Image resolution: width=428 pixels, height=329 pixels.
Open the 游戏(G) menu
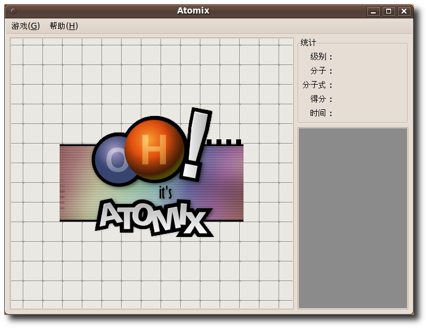26,26
